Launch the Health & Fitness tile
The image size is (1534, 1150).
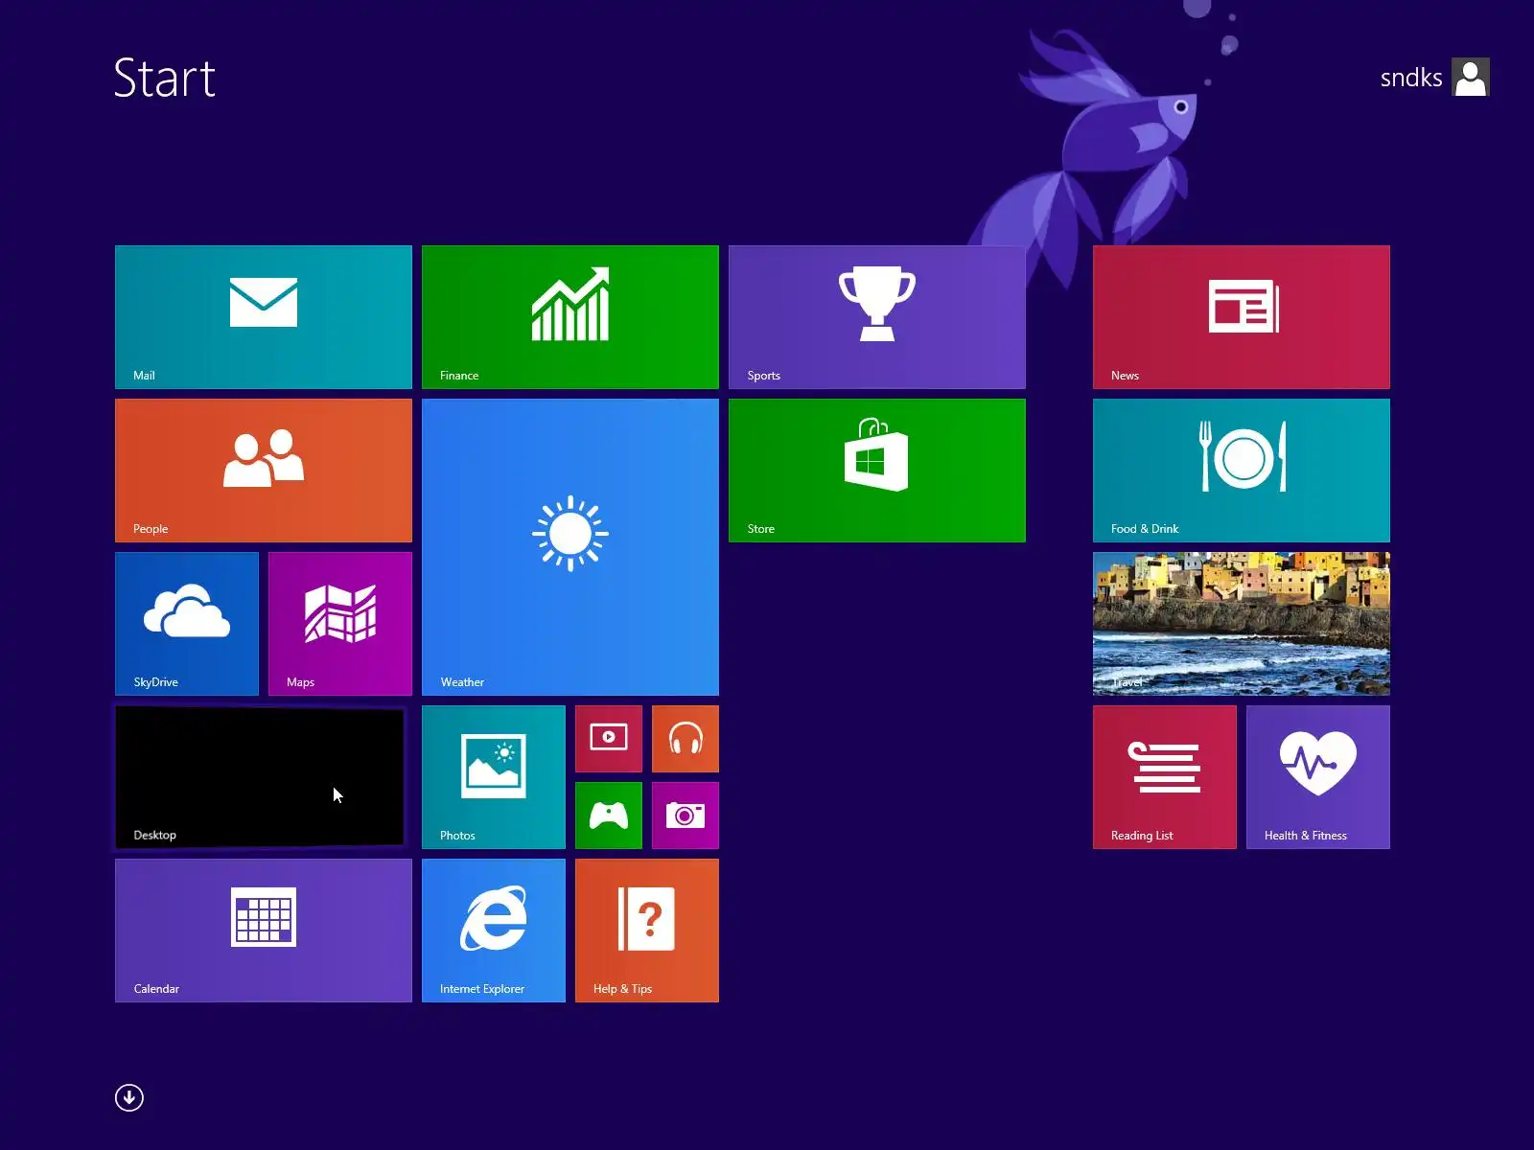[1318, 777]
